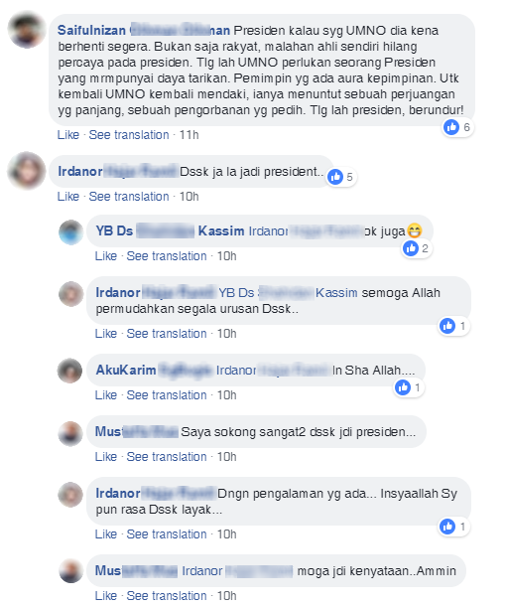The image size is (507, 607).
Task: See translation of 'moga jdi kenyataan' reply
Action: [x=167, y=595]
